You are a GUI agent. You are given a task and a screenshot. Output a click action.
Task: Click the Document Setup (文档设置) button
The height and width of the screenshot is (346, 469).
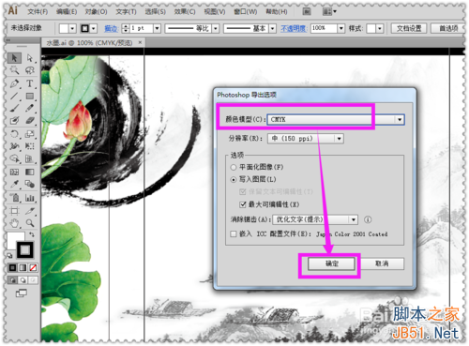coord(409,29)
